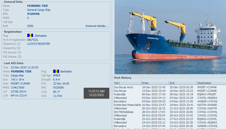The height and width of the screenshot is (129, 226).
Task: Click the MMSI value 314617000
Action: [x=17, y=88]
